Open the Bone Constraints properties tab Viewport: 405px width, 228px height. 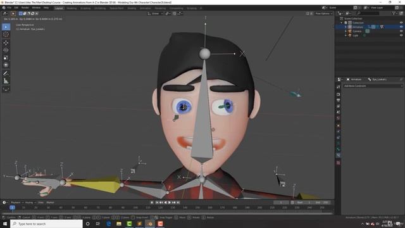coord(339,155)
